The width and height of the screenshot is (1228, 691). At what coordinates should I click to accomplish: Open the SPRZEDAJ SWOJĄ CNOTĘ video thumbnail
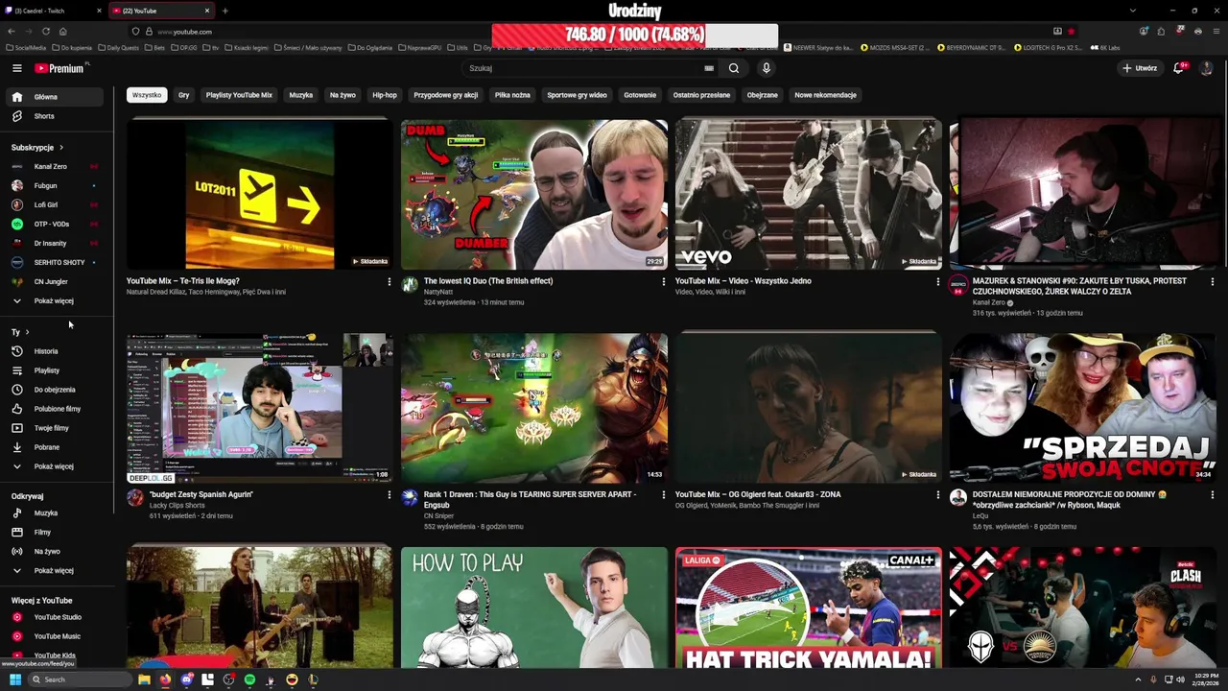pos(1083,408)
